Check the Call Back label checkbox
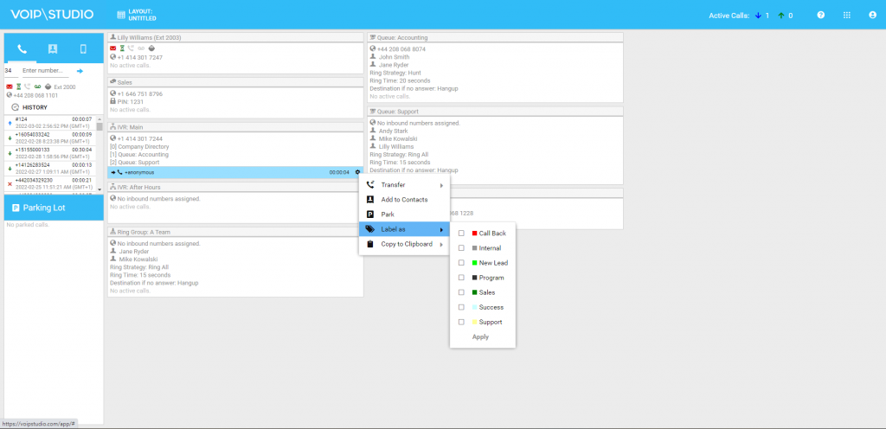 tap(461, 234)
